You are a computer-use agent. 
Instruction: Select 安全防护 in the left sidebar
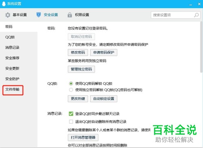[19, 79]
